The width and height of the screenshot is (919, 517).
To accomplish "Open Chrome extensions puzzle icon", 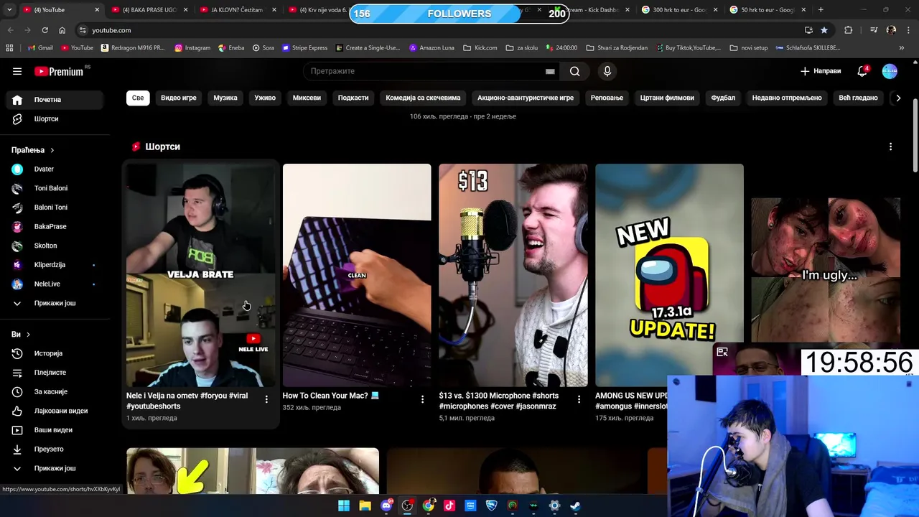I will pos(849,30).
